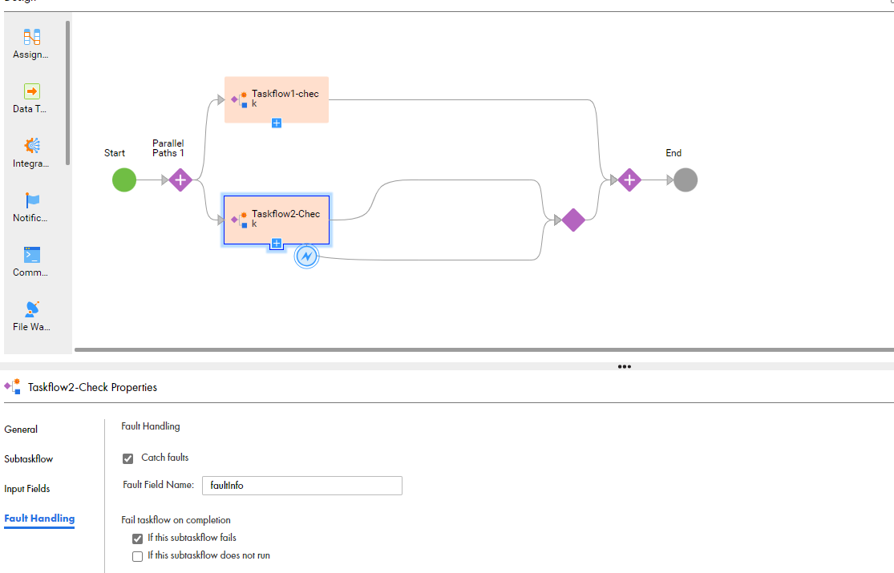
Task: Select the Parallel Paths 1 gateway diamond
Action: tap(180, 180)
